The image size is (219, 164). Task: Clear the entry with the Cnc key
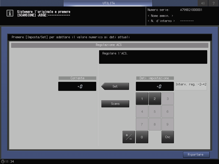(168, 137)
